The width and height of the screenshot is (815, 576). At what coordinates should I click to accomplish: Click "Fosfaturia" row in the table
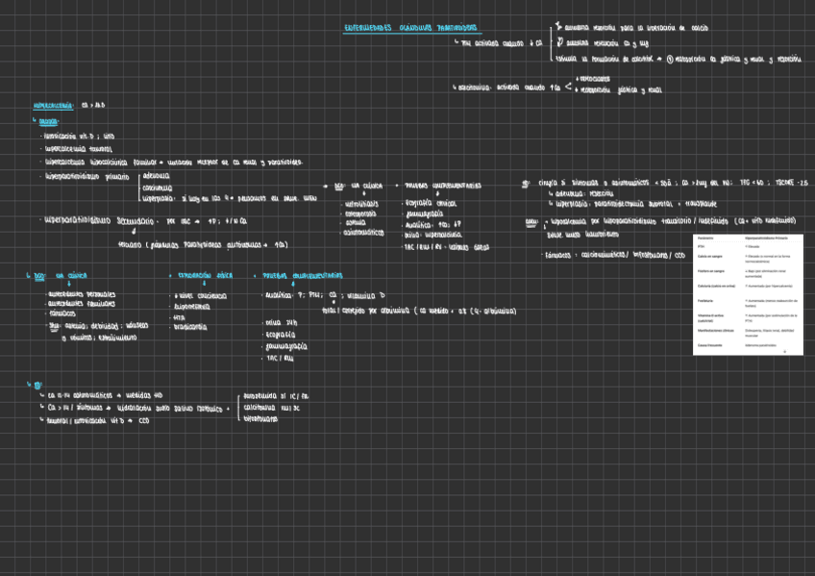click(x=748, y=303)
